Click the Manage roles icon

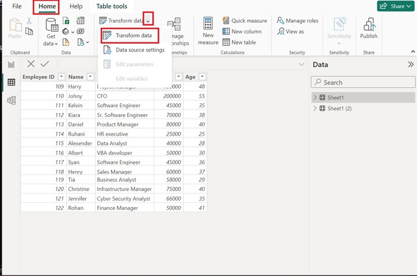point(280,21)
